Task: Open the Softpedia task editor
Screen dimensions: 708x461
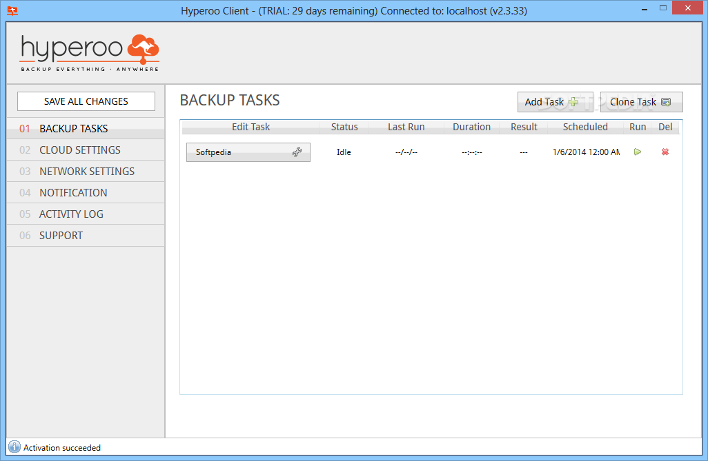Action: (x=248, y=152)
